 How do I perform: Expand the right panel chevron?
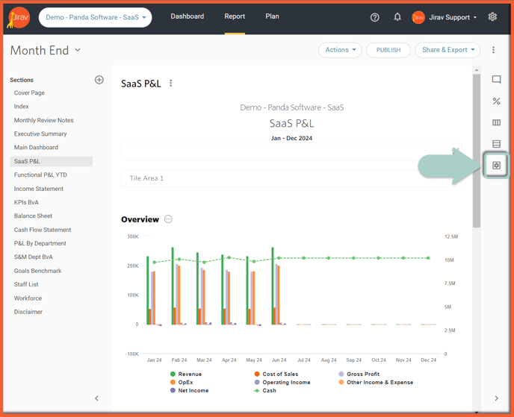pyautogui.click(x=496, y=398)
